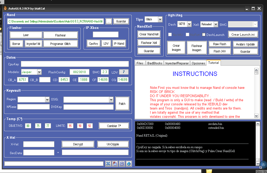267x173 pixels.
Task: Expand the Modelo Jasper dropdown
Action: pos(39,72)
